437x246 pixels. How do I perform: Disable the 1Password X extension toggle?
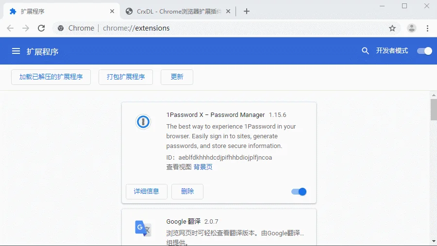(299, 192)
